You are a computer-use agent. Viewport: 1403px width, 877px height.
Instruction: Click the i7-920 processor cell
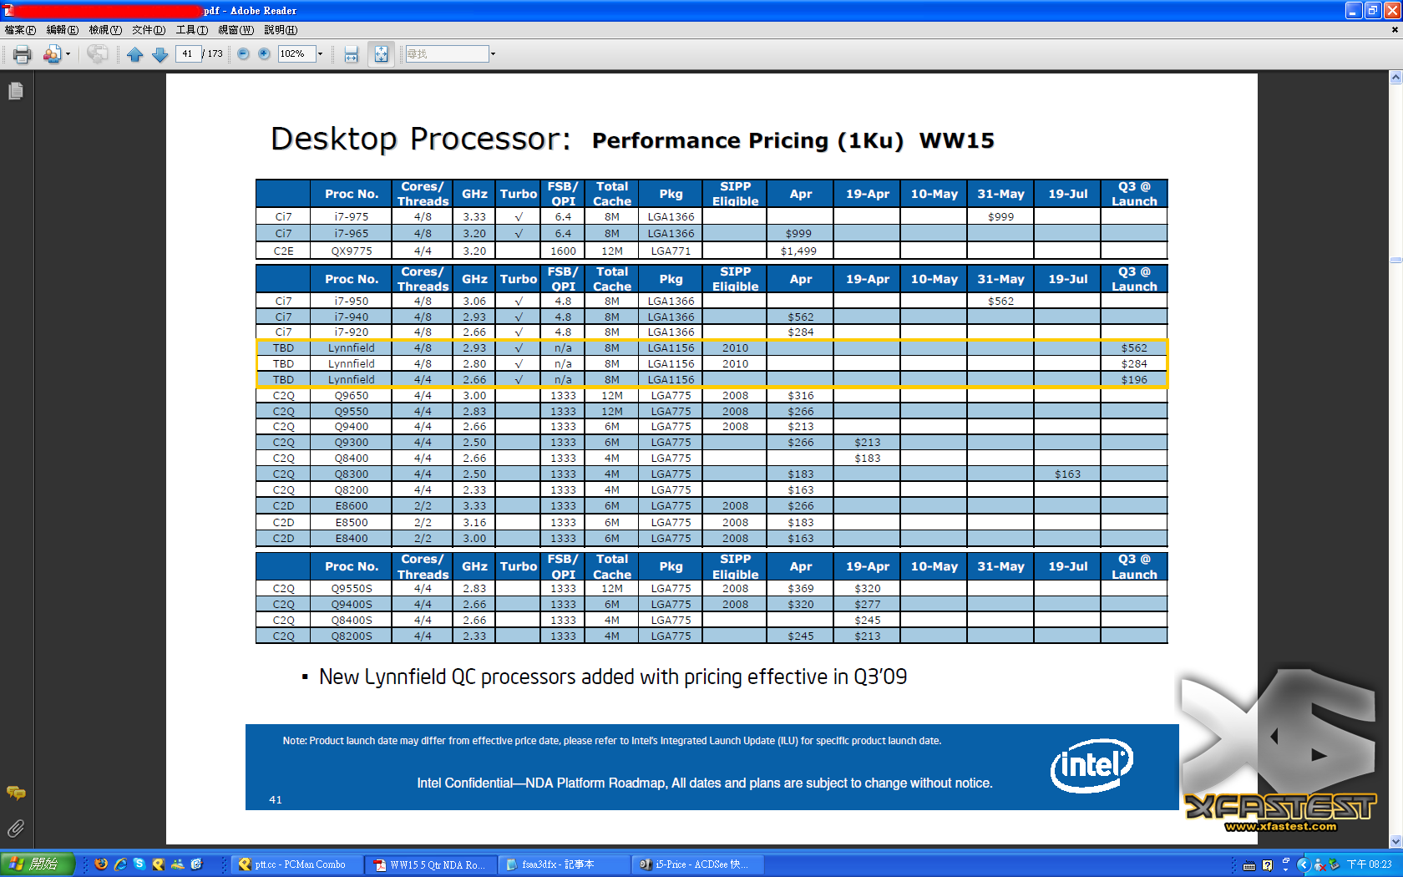tap(352, 332)
